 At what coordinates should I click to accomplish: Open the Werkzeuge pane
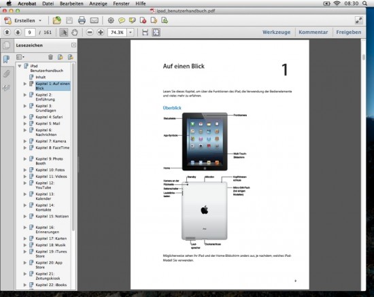click(277, 32)
